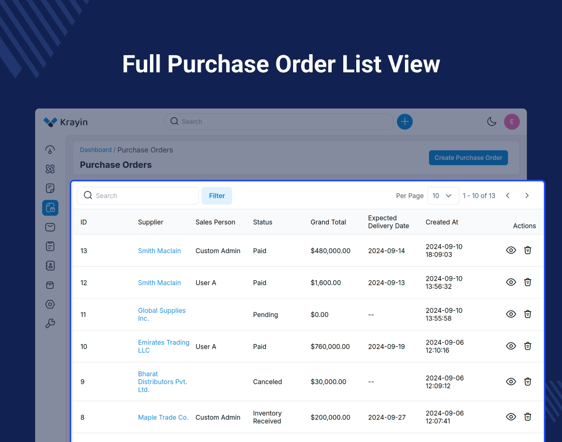
Task: Go to next page with right chevron
Action: [x=527, y=195]
